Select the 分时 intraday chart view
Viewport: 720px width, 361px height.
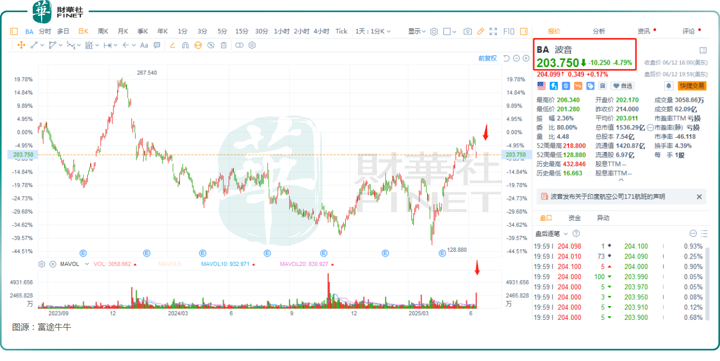pos(45,32)
